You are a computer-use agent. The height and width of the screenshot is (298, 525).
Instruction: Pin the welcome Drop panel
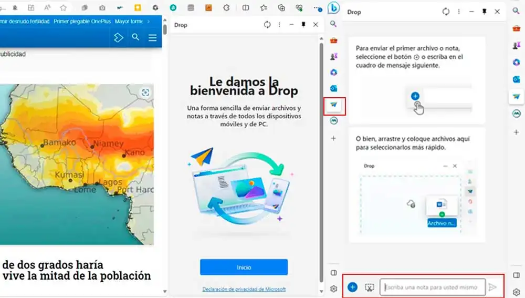[303, 25]
